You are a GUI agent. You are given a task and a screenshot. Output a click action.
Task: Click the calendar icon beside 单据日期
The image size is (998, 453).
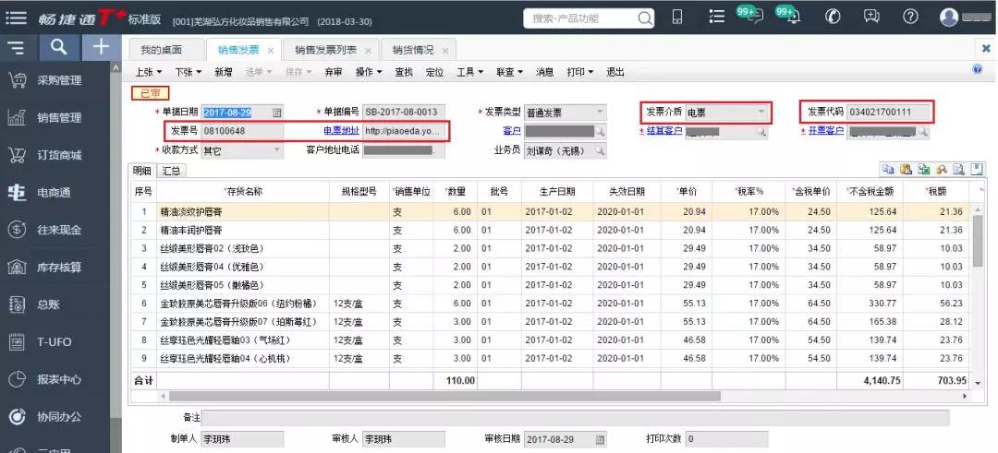[x=277, y=113]
